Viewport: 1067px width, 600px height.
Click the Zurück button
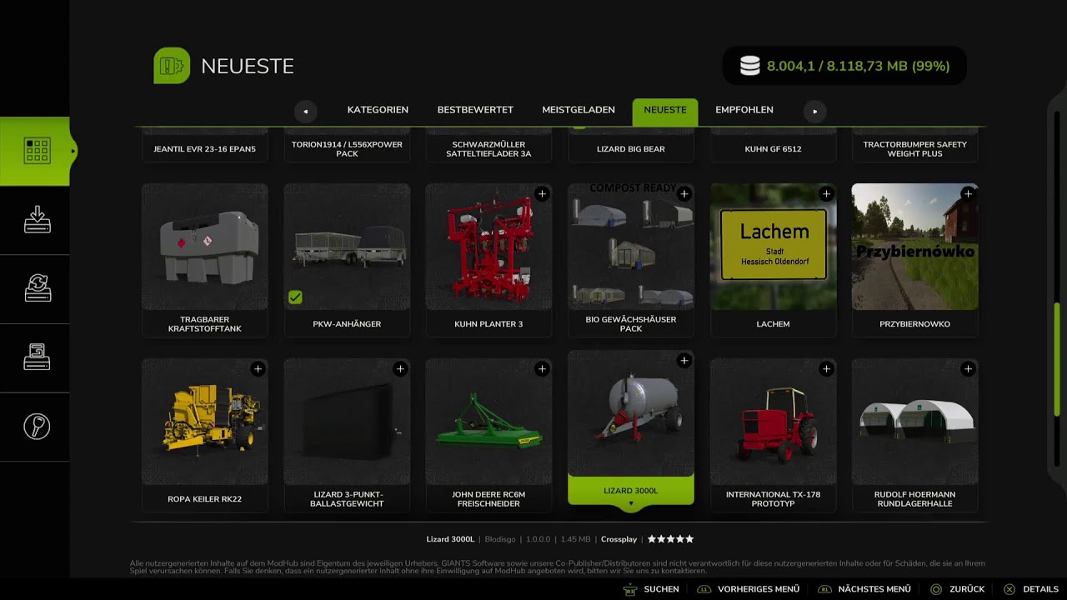(958, 589)
